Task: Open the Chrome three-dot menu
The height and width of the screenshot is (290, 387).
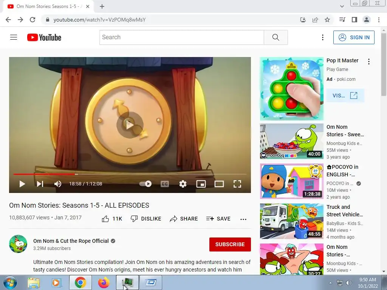Action: (379, 20)
